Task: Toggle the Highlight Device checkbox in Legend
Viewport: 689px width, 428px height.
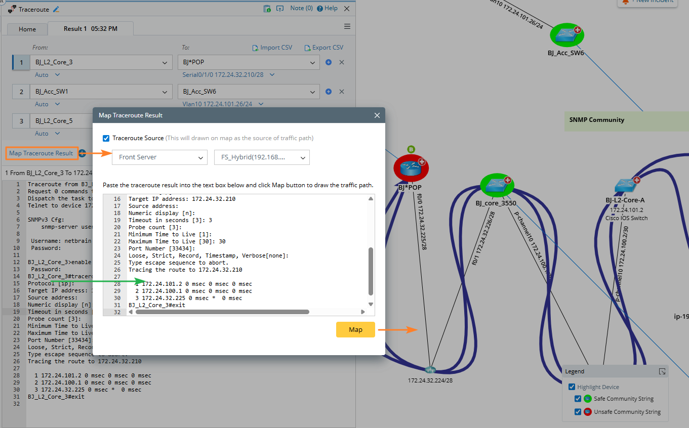Action: pos(572,387)
